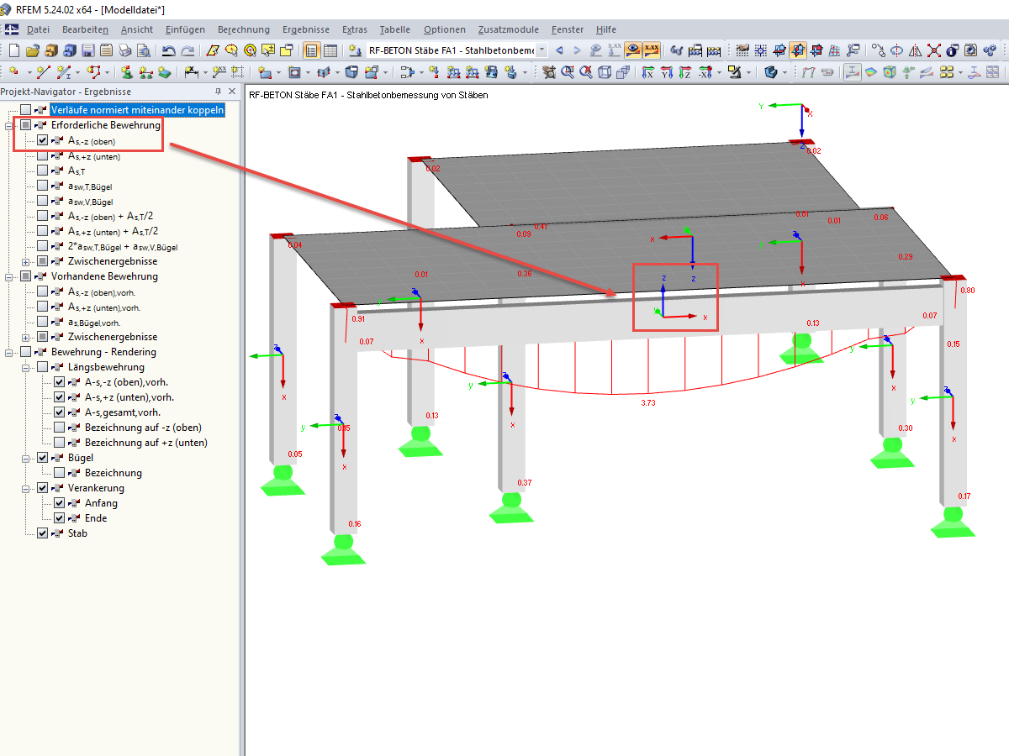The width and height of the screenshot is (1009, 756).
Task: Open the RF-BETON Stäbe FA1 dropdown
Action: [541, 50]
